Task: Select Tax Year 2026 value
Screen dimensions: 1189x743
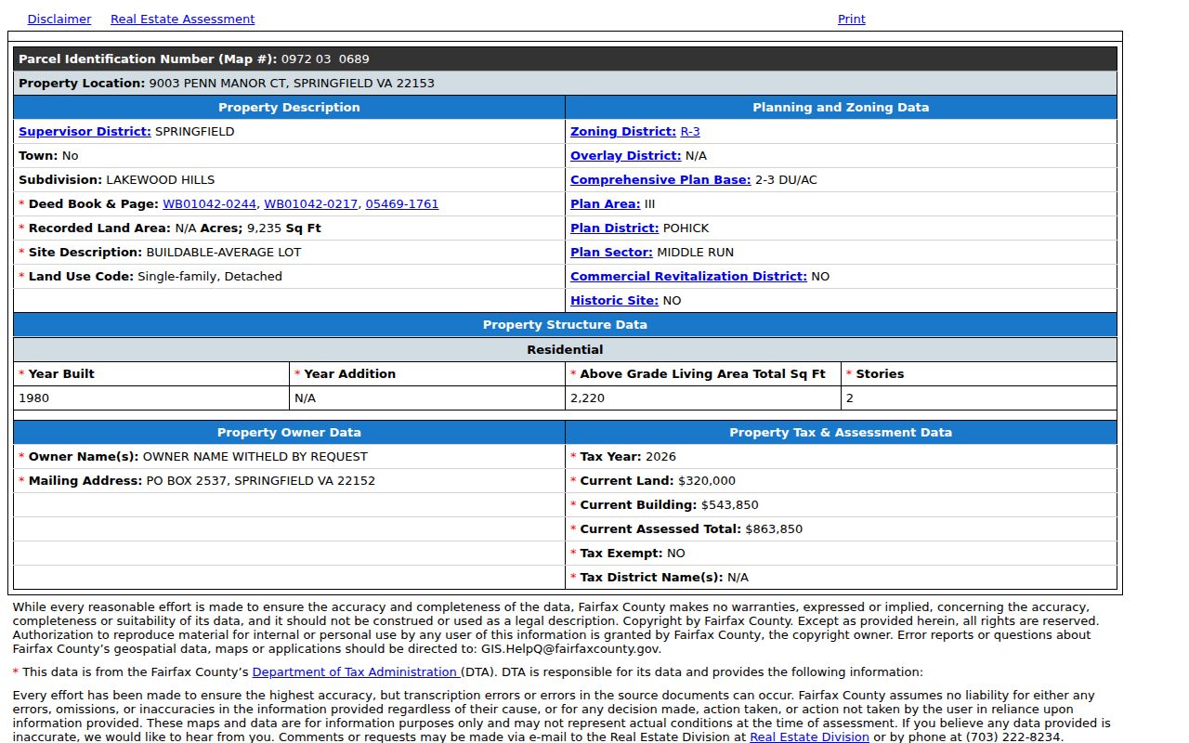Action: click(660, 456)
